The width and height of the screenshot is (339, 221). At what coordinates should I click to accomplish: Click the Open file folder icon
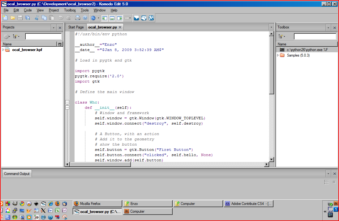tap(13, 18)
